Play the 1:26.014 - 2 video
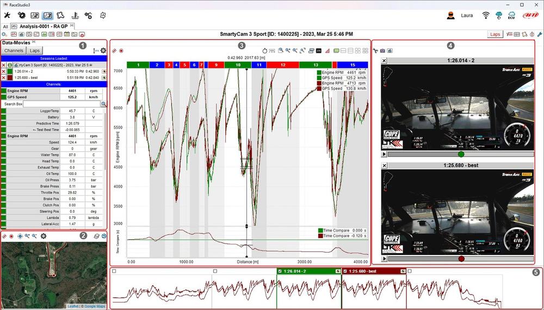The height and width of the screenshot is (310, 544). click(x=384, y=154)
